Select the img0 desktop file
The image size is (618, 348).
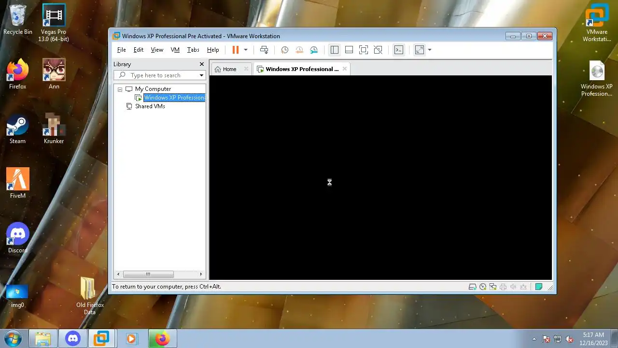(x=18, y=296)
